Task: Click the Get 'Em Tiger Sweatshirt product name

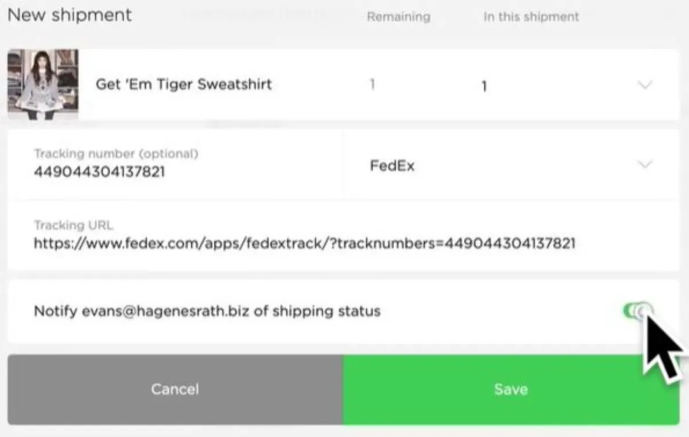Action: click(x=184, y=84)
